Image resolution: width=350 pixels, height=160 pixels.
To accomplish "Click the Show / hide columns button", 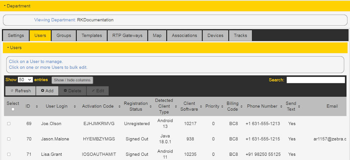I will [x=72, y=80].
